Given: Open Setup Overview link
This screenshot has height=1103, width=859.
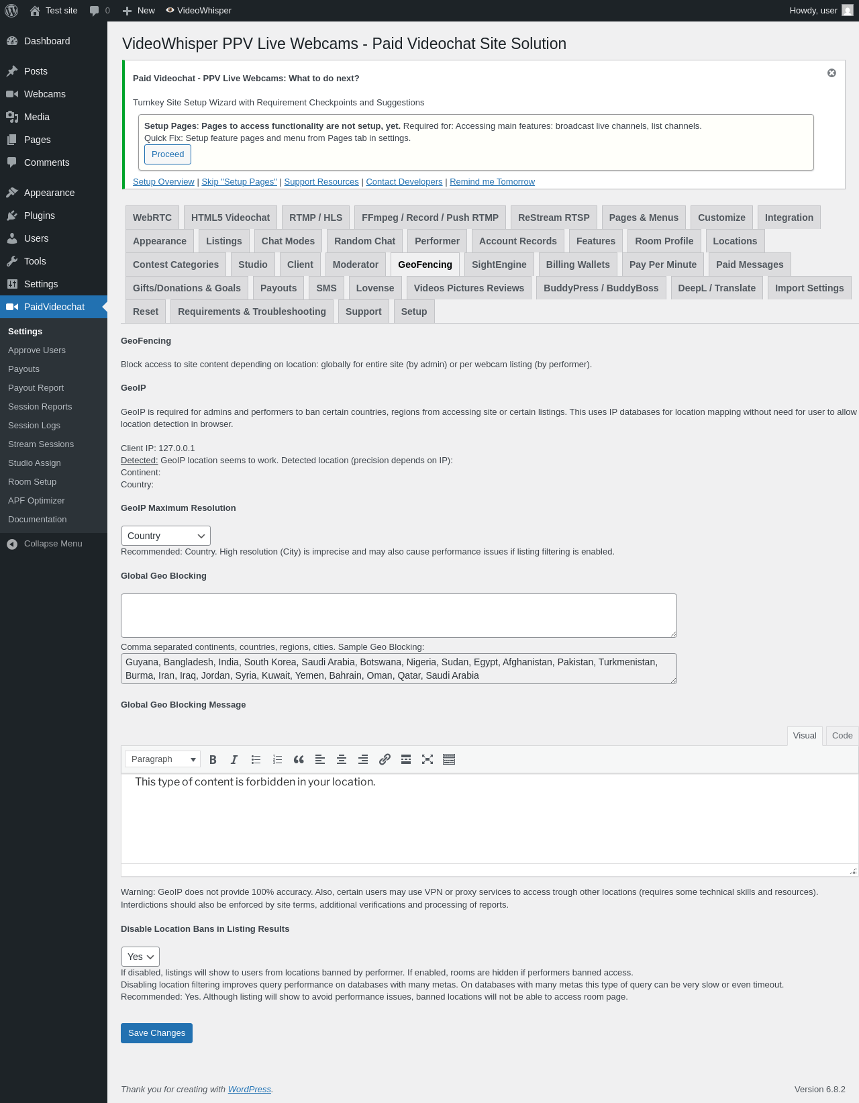Looking at the screenshot, I should click(x=164, y=182).
